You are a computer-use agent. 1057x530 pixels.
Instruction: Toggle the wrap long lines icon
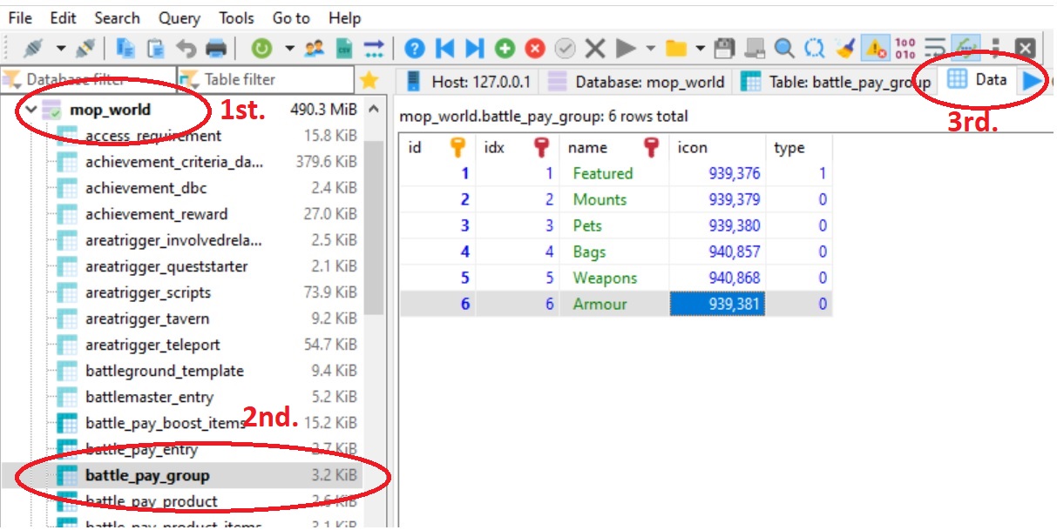pyautogui.click(x=935, y=49)
